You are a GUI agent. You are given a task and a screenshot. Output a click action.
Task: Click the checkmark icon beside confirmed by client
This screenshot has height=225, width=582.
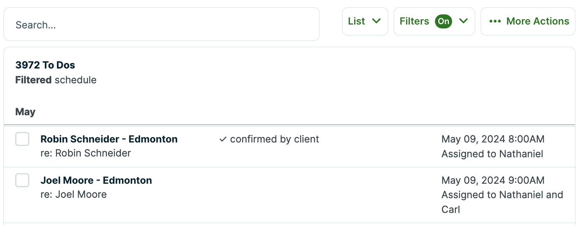click(x=223, y=139)
